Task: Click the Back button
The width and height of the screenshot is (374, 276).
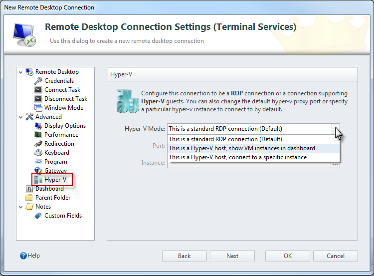Action: pyautogui.click(x=184, y=256)
